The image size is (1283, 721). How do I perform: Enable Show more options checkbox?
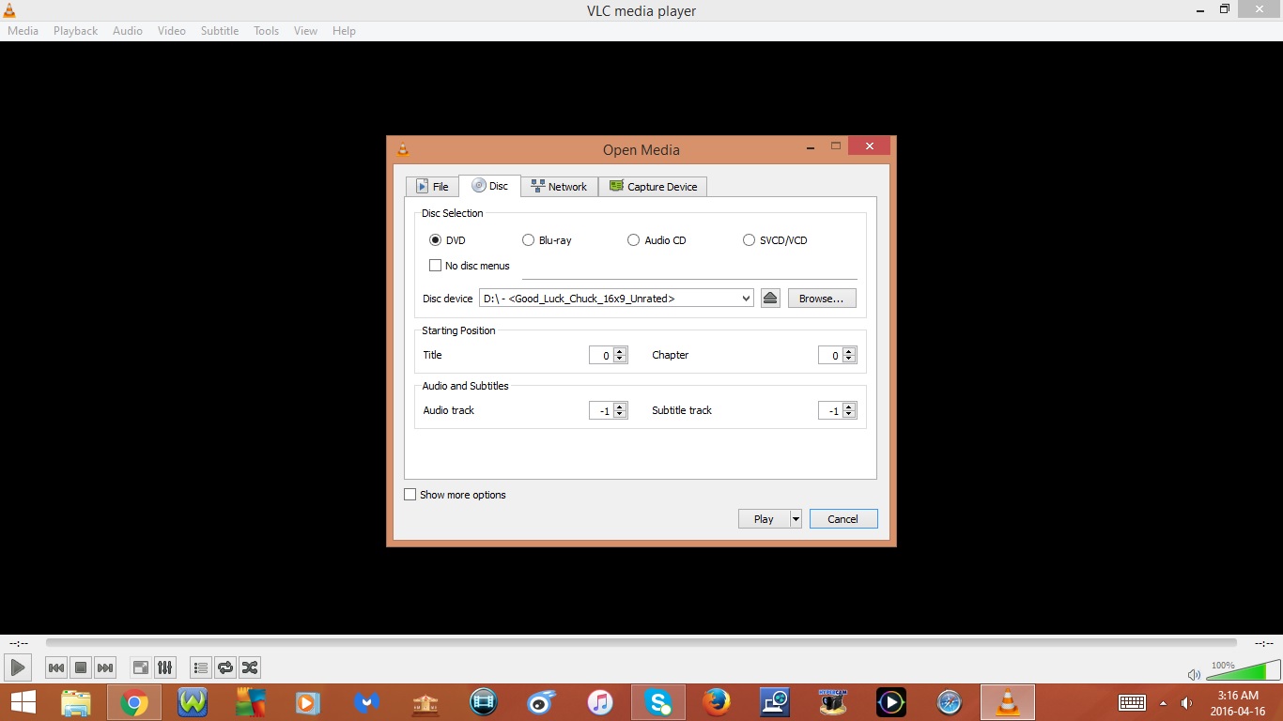coord(410,495)
